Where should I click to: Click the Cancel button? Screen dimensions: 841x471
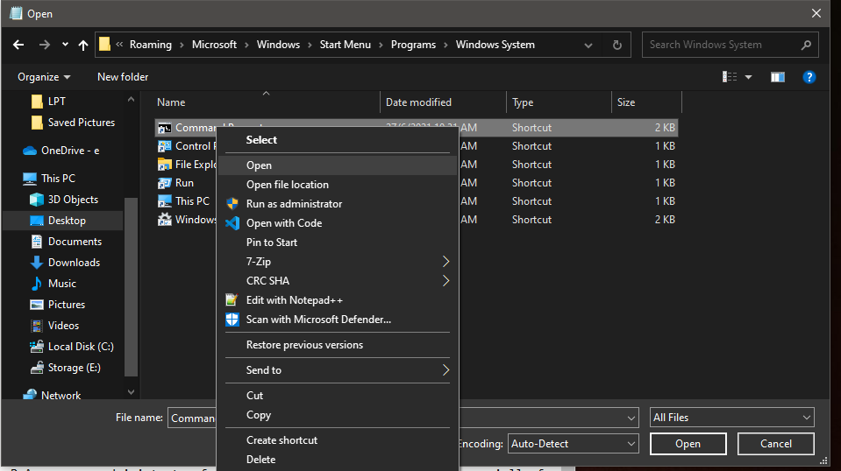pos(775,444)
